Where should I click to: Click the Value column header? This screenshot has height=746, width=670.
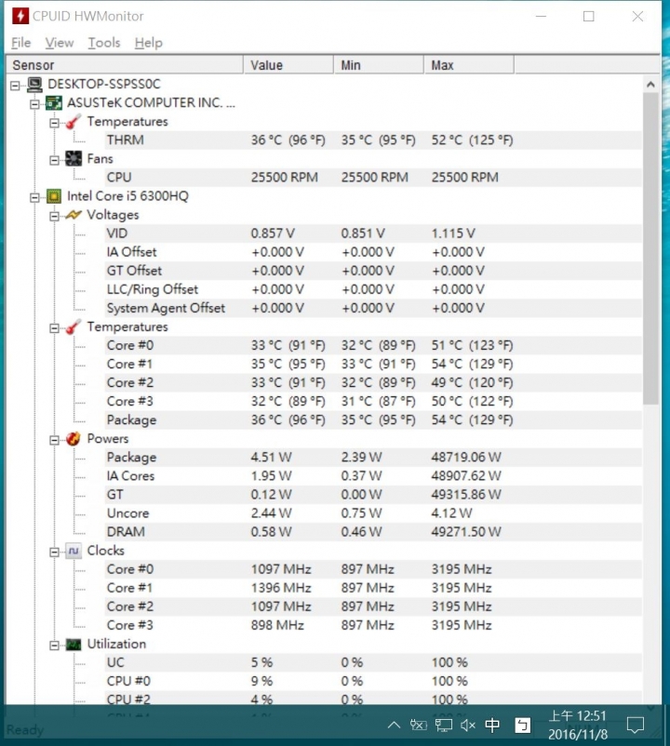pyautogui.click(x=288, y=65)
